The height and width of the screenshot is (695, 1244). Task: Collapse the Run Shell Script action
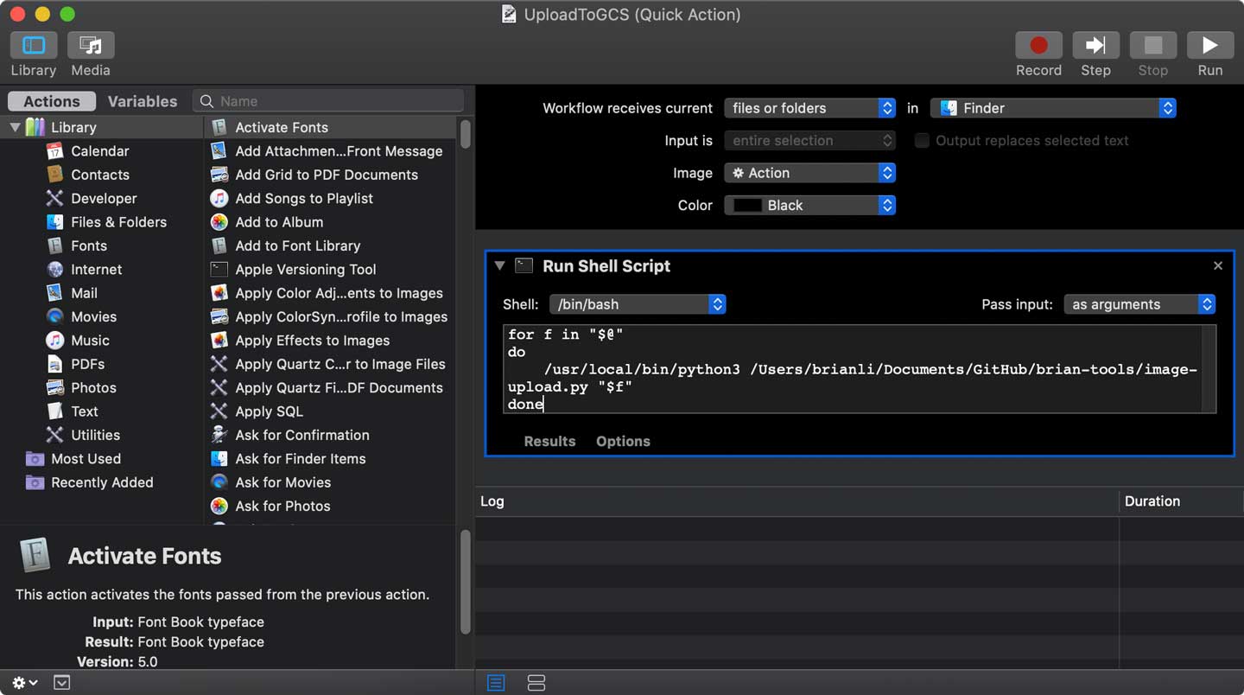click(499, 266)
